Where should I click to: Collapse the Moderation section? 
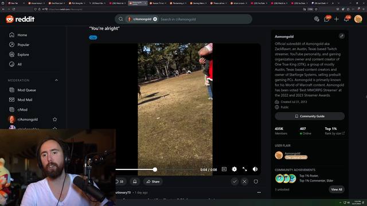(56, 80)
